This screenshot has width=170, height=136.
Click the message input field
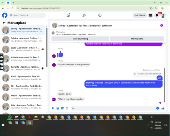pos(114,108)
